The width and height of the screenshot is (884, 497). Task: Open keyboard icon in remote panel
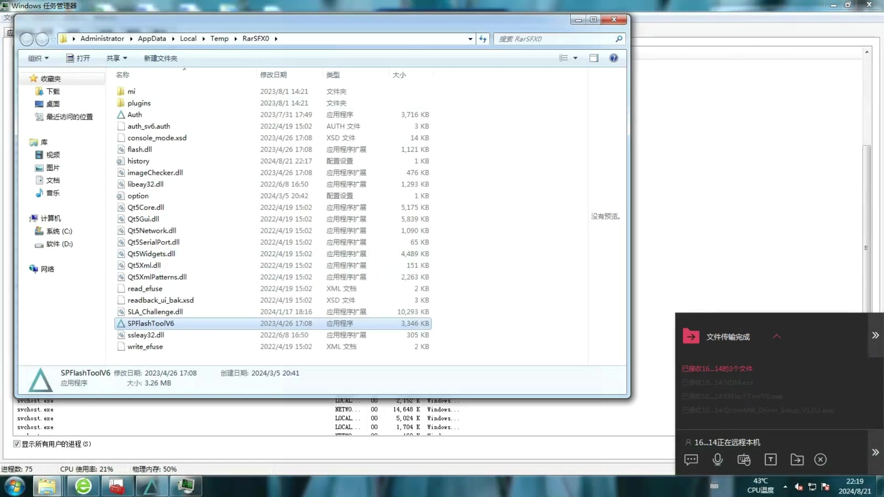tap(744, 459)
